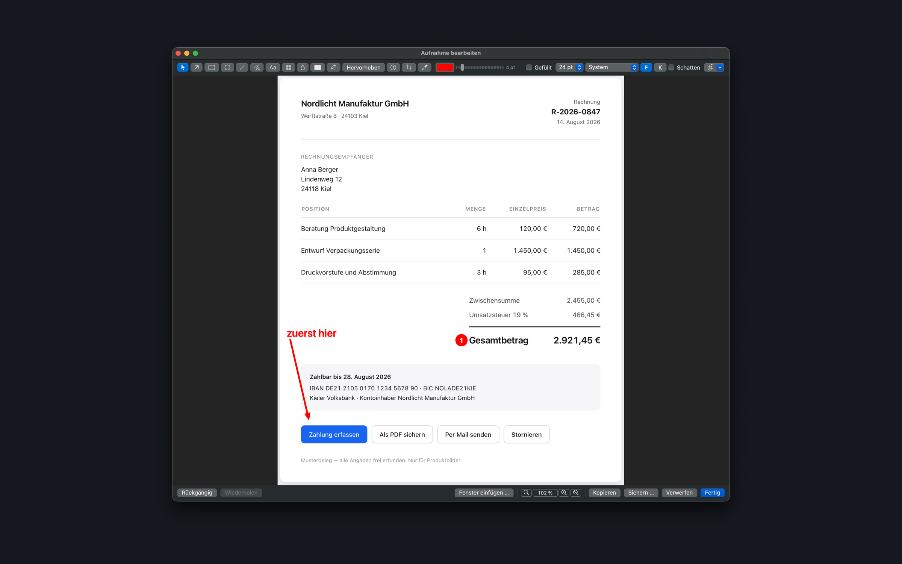The image size is (902, 564).
Task: Expand the dropdown arrow beside the frame icon
Action: (720, 68)
